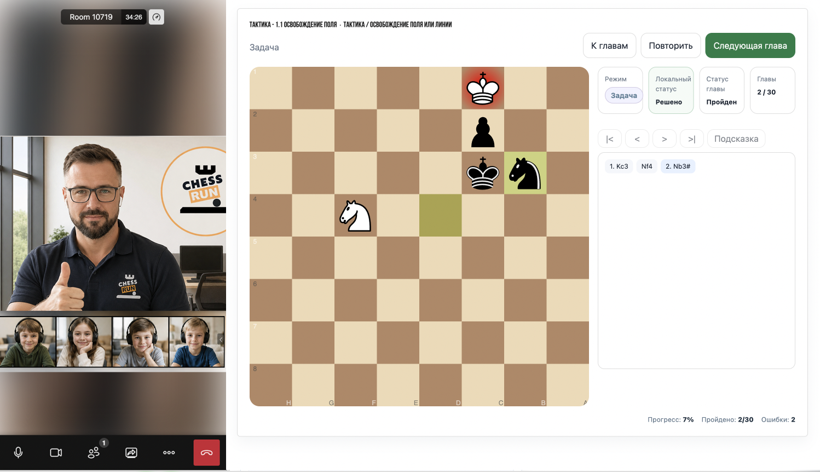
Task: Select move 2. Nb3# in notation
Action: (x=678, y=166)
